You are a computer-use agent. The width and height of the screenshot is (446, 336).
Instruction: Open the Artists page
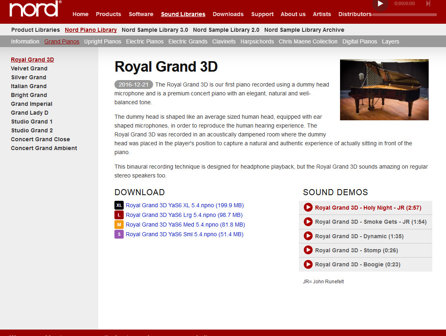pos(322,14)
